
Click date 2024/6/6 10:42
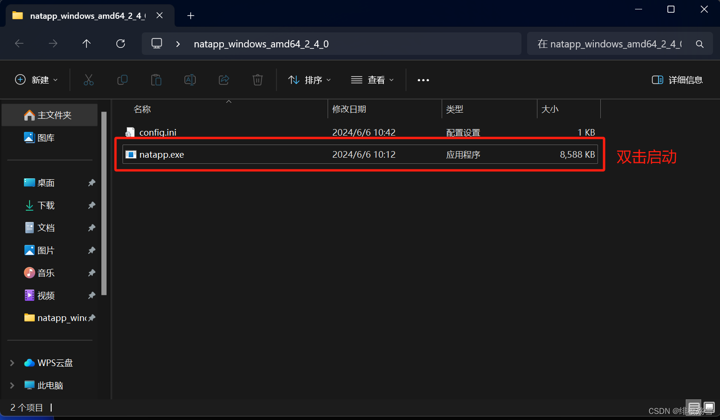[364, 132]
